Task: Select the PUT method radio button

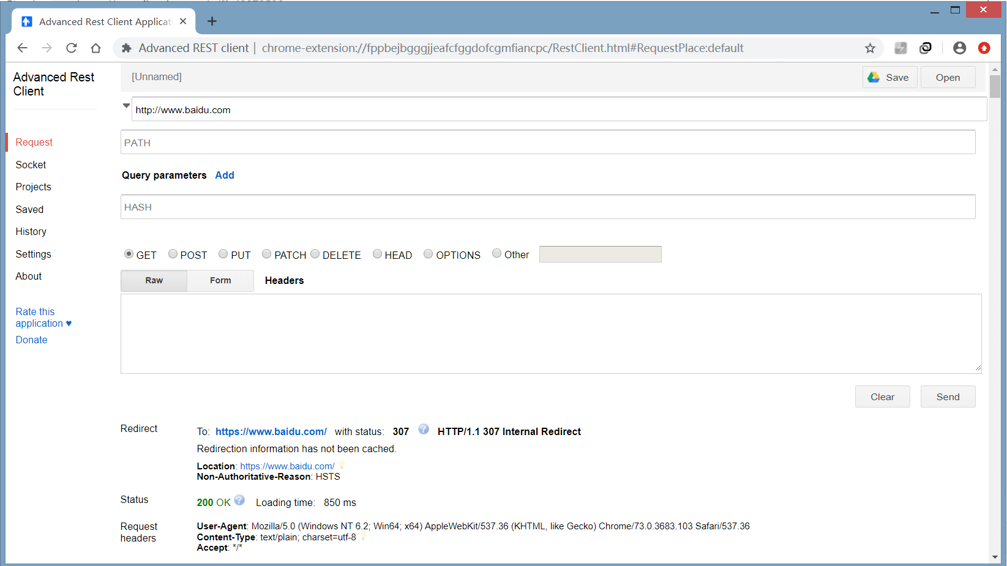Action: click(x=223, y=254)
